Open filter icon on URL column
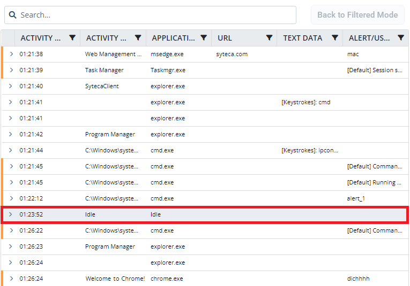The image size is (410, 286). 269,38
